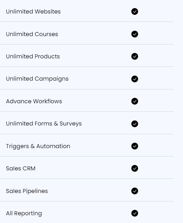Select the Sales CRM feature row text
Image resolution: width=183 pixels, height=223 pixels.
(x=21, y=169)
